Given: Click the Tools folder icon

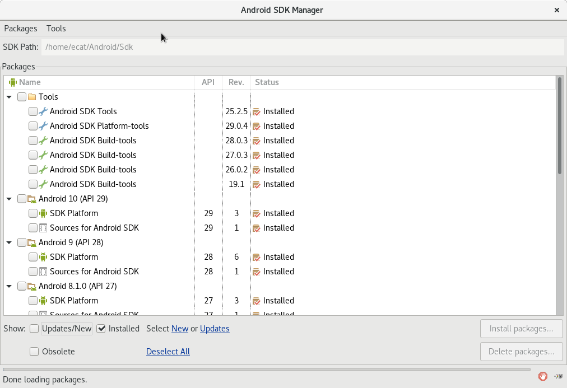Looking at the screenshot, I should pyautogui.click(x=32, y=97).
